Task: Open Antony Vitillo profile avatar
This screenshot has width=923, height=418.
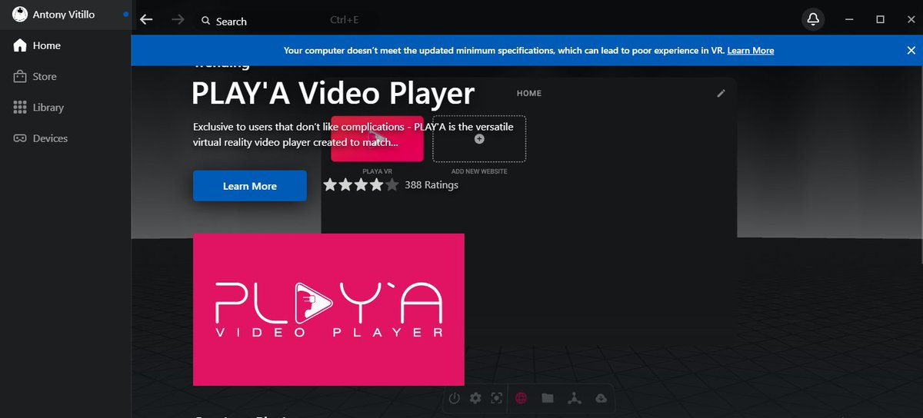Action: click(x=19, y=15)
